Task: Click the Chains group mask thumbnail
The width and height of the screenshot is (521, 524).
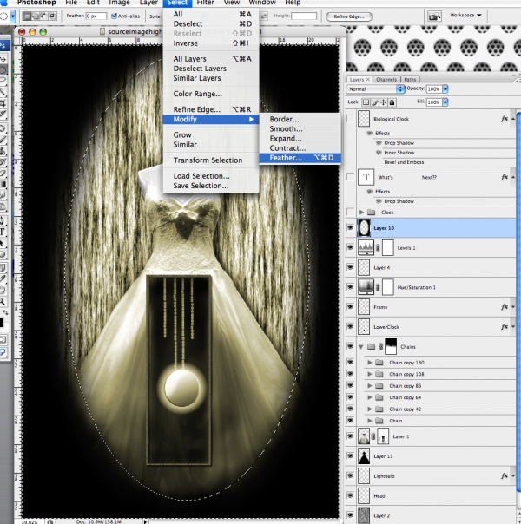Action: point(391,346)
